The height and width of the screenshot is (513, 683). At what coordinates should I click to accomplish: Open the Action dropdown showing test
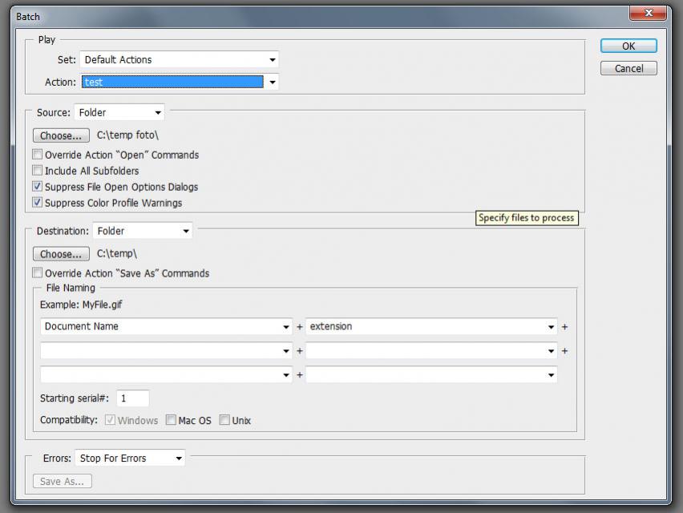(x=179, y=82)
